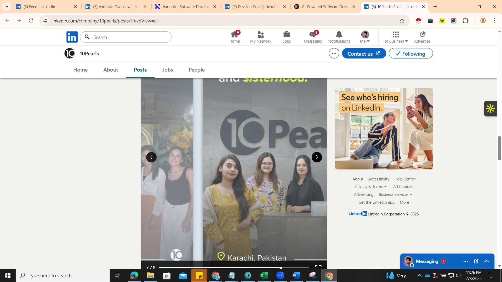Open Accessibility footer link

pyautogui.click(x=379, y=179)
